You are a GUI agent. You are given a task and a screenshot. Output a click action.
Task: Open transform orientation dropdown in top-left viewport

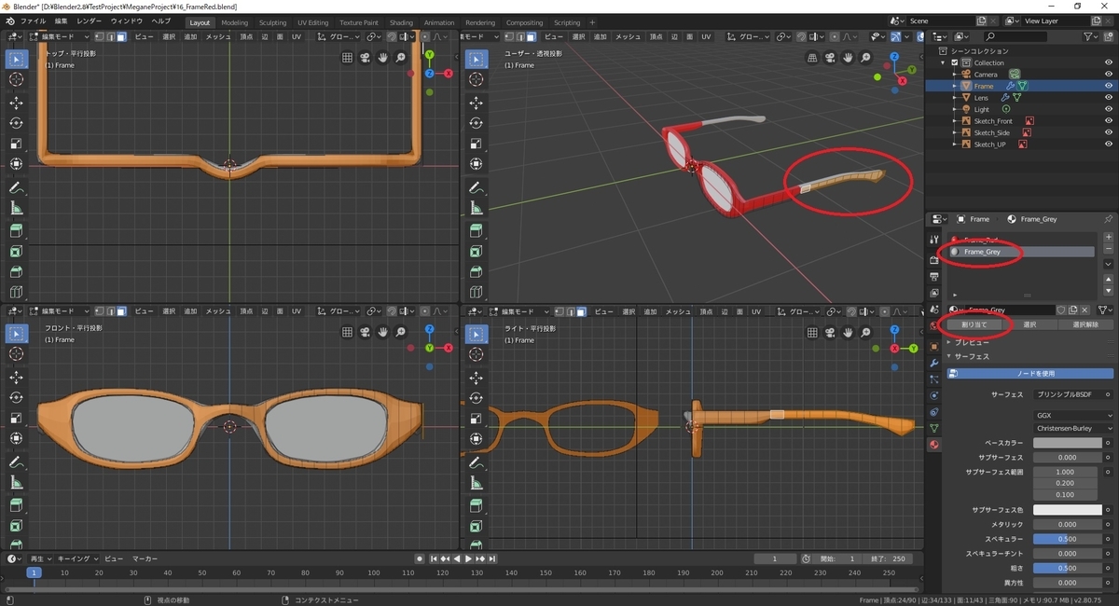click(x=340, y=36)
